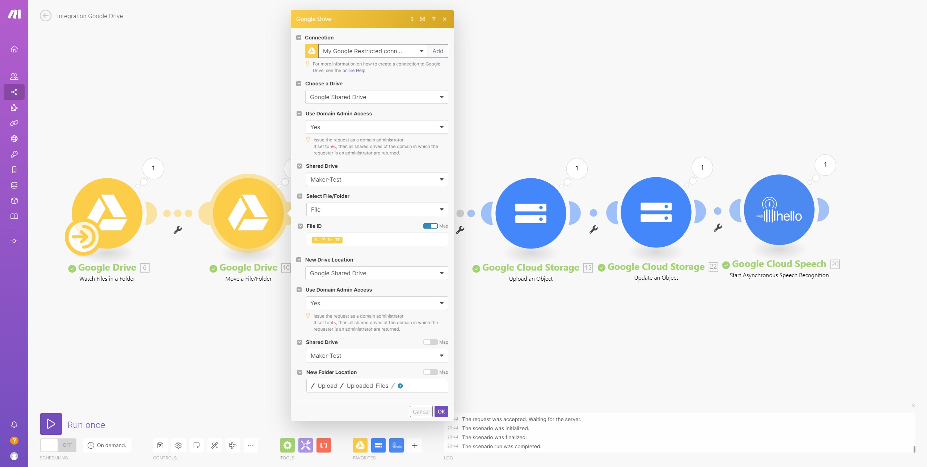Open the wrench before Google Cloud Speech

tap(718, 228)
